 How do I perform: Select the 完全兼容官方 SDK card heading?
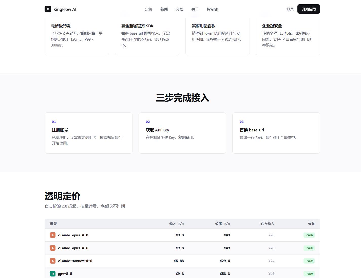click(137, 26)
